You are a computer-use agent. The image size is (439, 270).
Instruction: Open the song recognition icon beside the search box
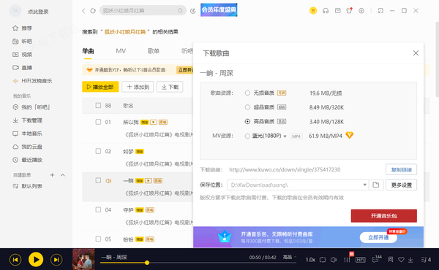[192, 11]
